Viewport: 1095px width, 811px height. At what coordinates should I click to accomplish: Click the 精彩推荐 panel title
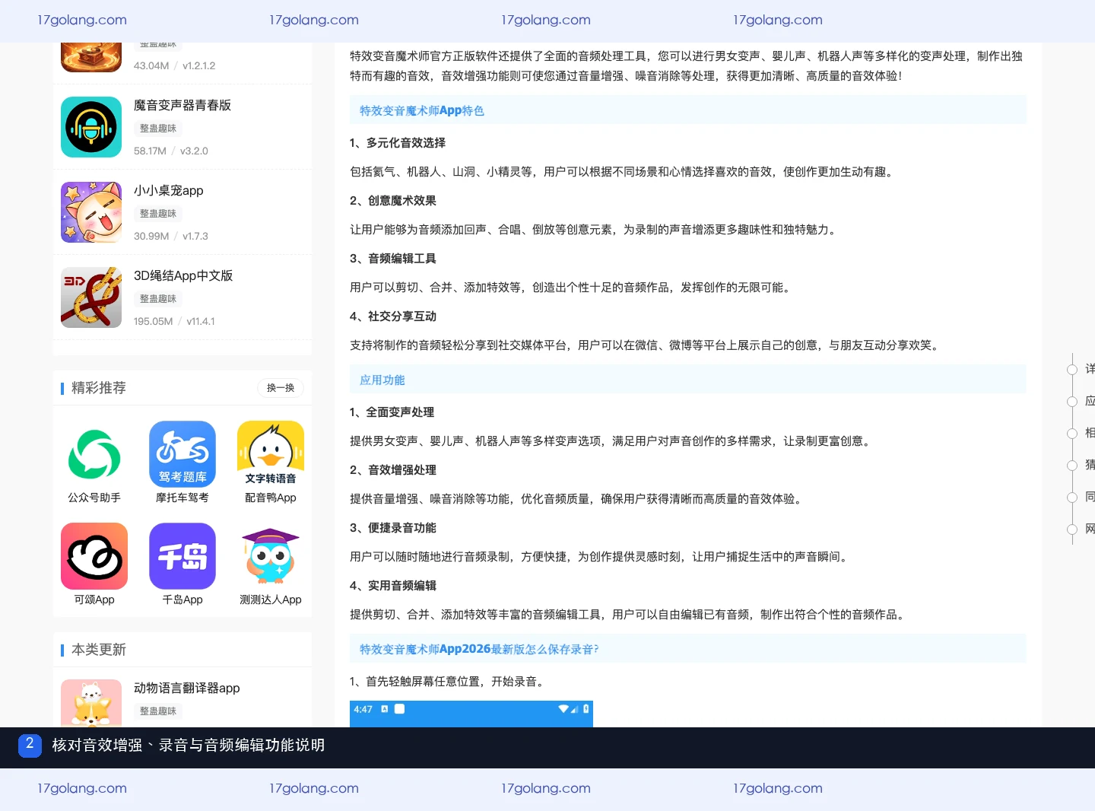(99, 388)
